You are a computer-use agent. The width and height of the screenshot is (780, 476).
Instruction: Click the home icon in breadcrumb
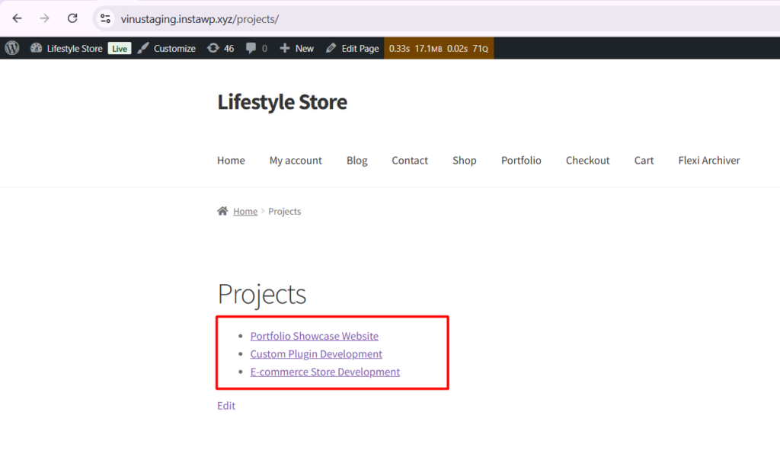pyautogui.click(x=222, y=211)
